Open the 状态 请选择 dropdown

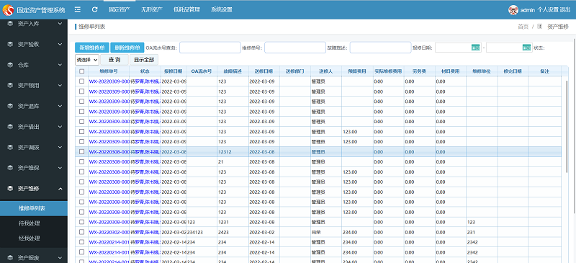(x=87, y=59)
